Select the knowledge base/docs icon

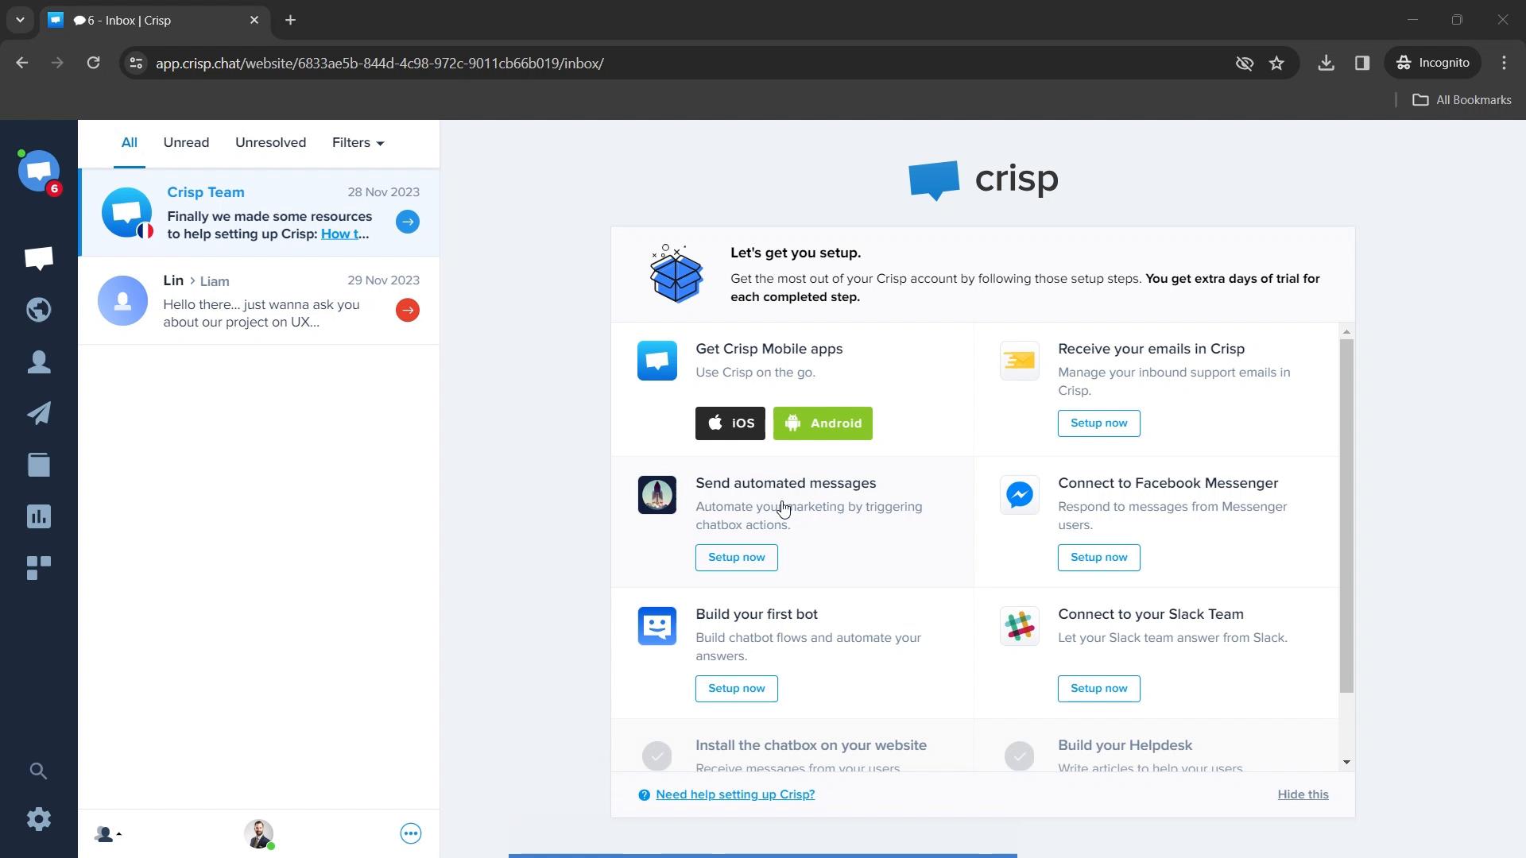(39, 465)
